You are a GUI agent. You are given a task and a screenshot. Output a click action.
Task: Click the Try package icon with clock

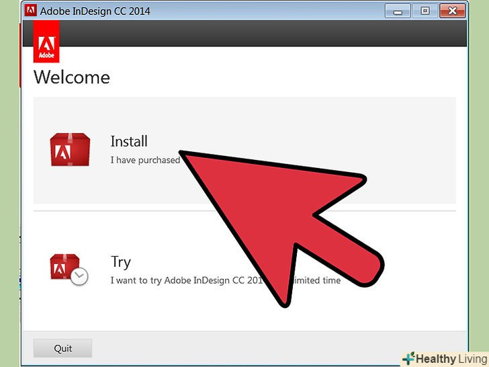click(69, 269)
